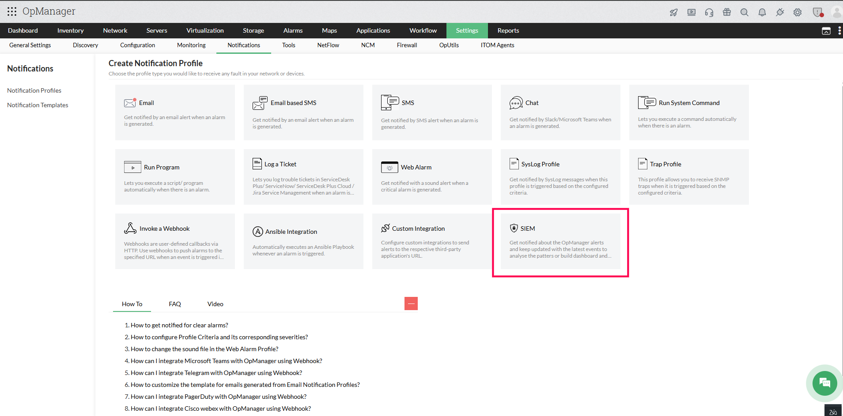Open the Maps menu
The width and height of the screenshot is (843, 416).
(329, 30)
